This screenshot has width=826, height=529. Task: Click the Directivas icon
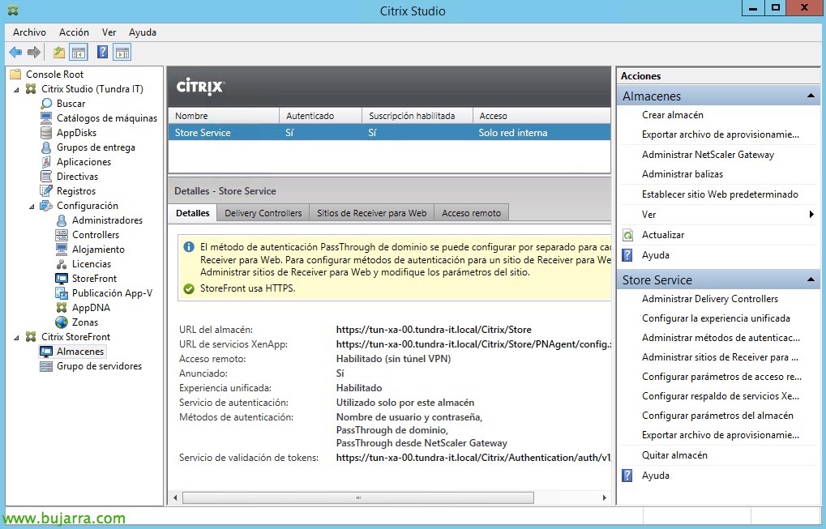click(46, 177)
